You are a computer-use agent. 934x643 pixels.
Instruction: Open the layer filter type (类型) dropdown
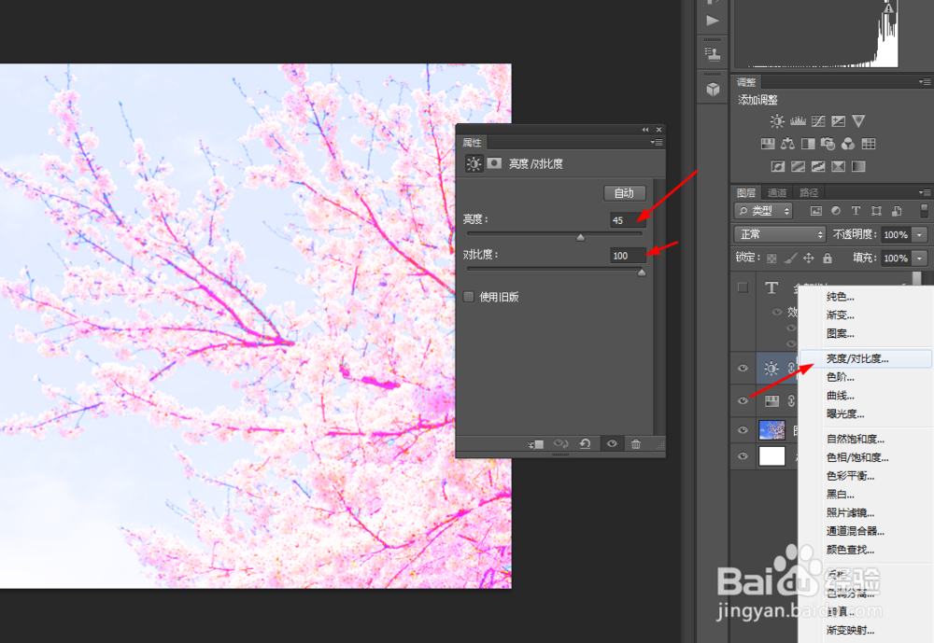tap(763, 211)
